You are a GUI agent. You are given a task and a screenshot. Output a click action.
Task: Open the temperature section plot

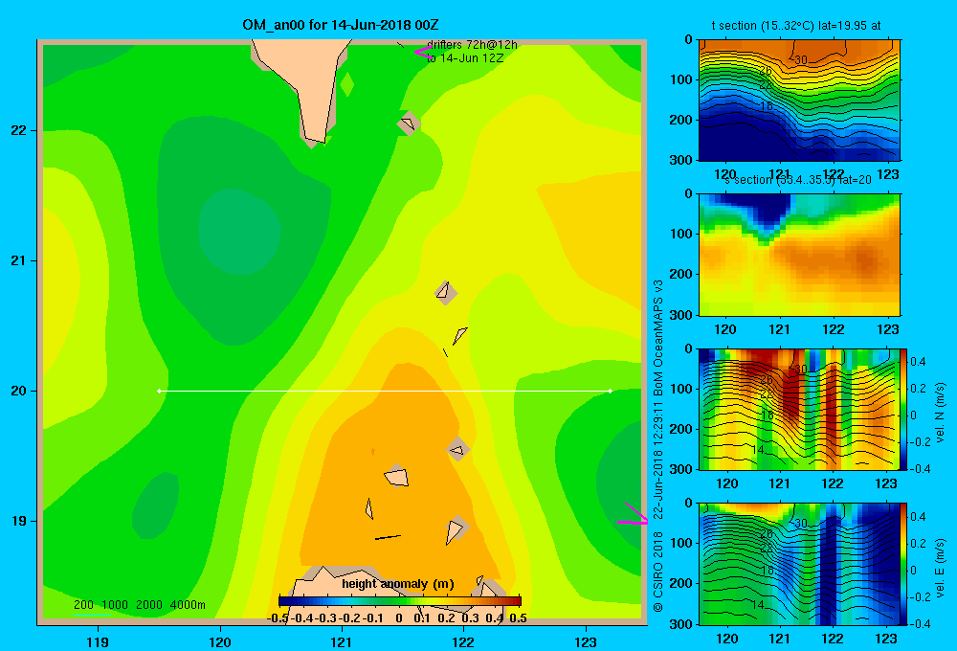click(x=799, y=101)
